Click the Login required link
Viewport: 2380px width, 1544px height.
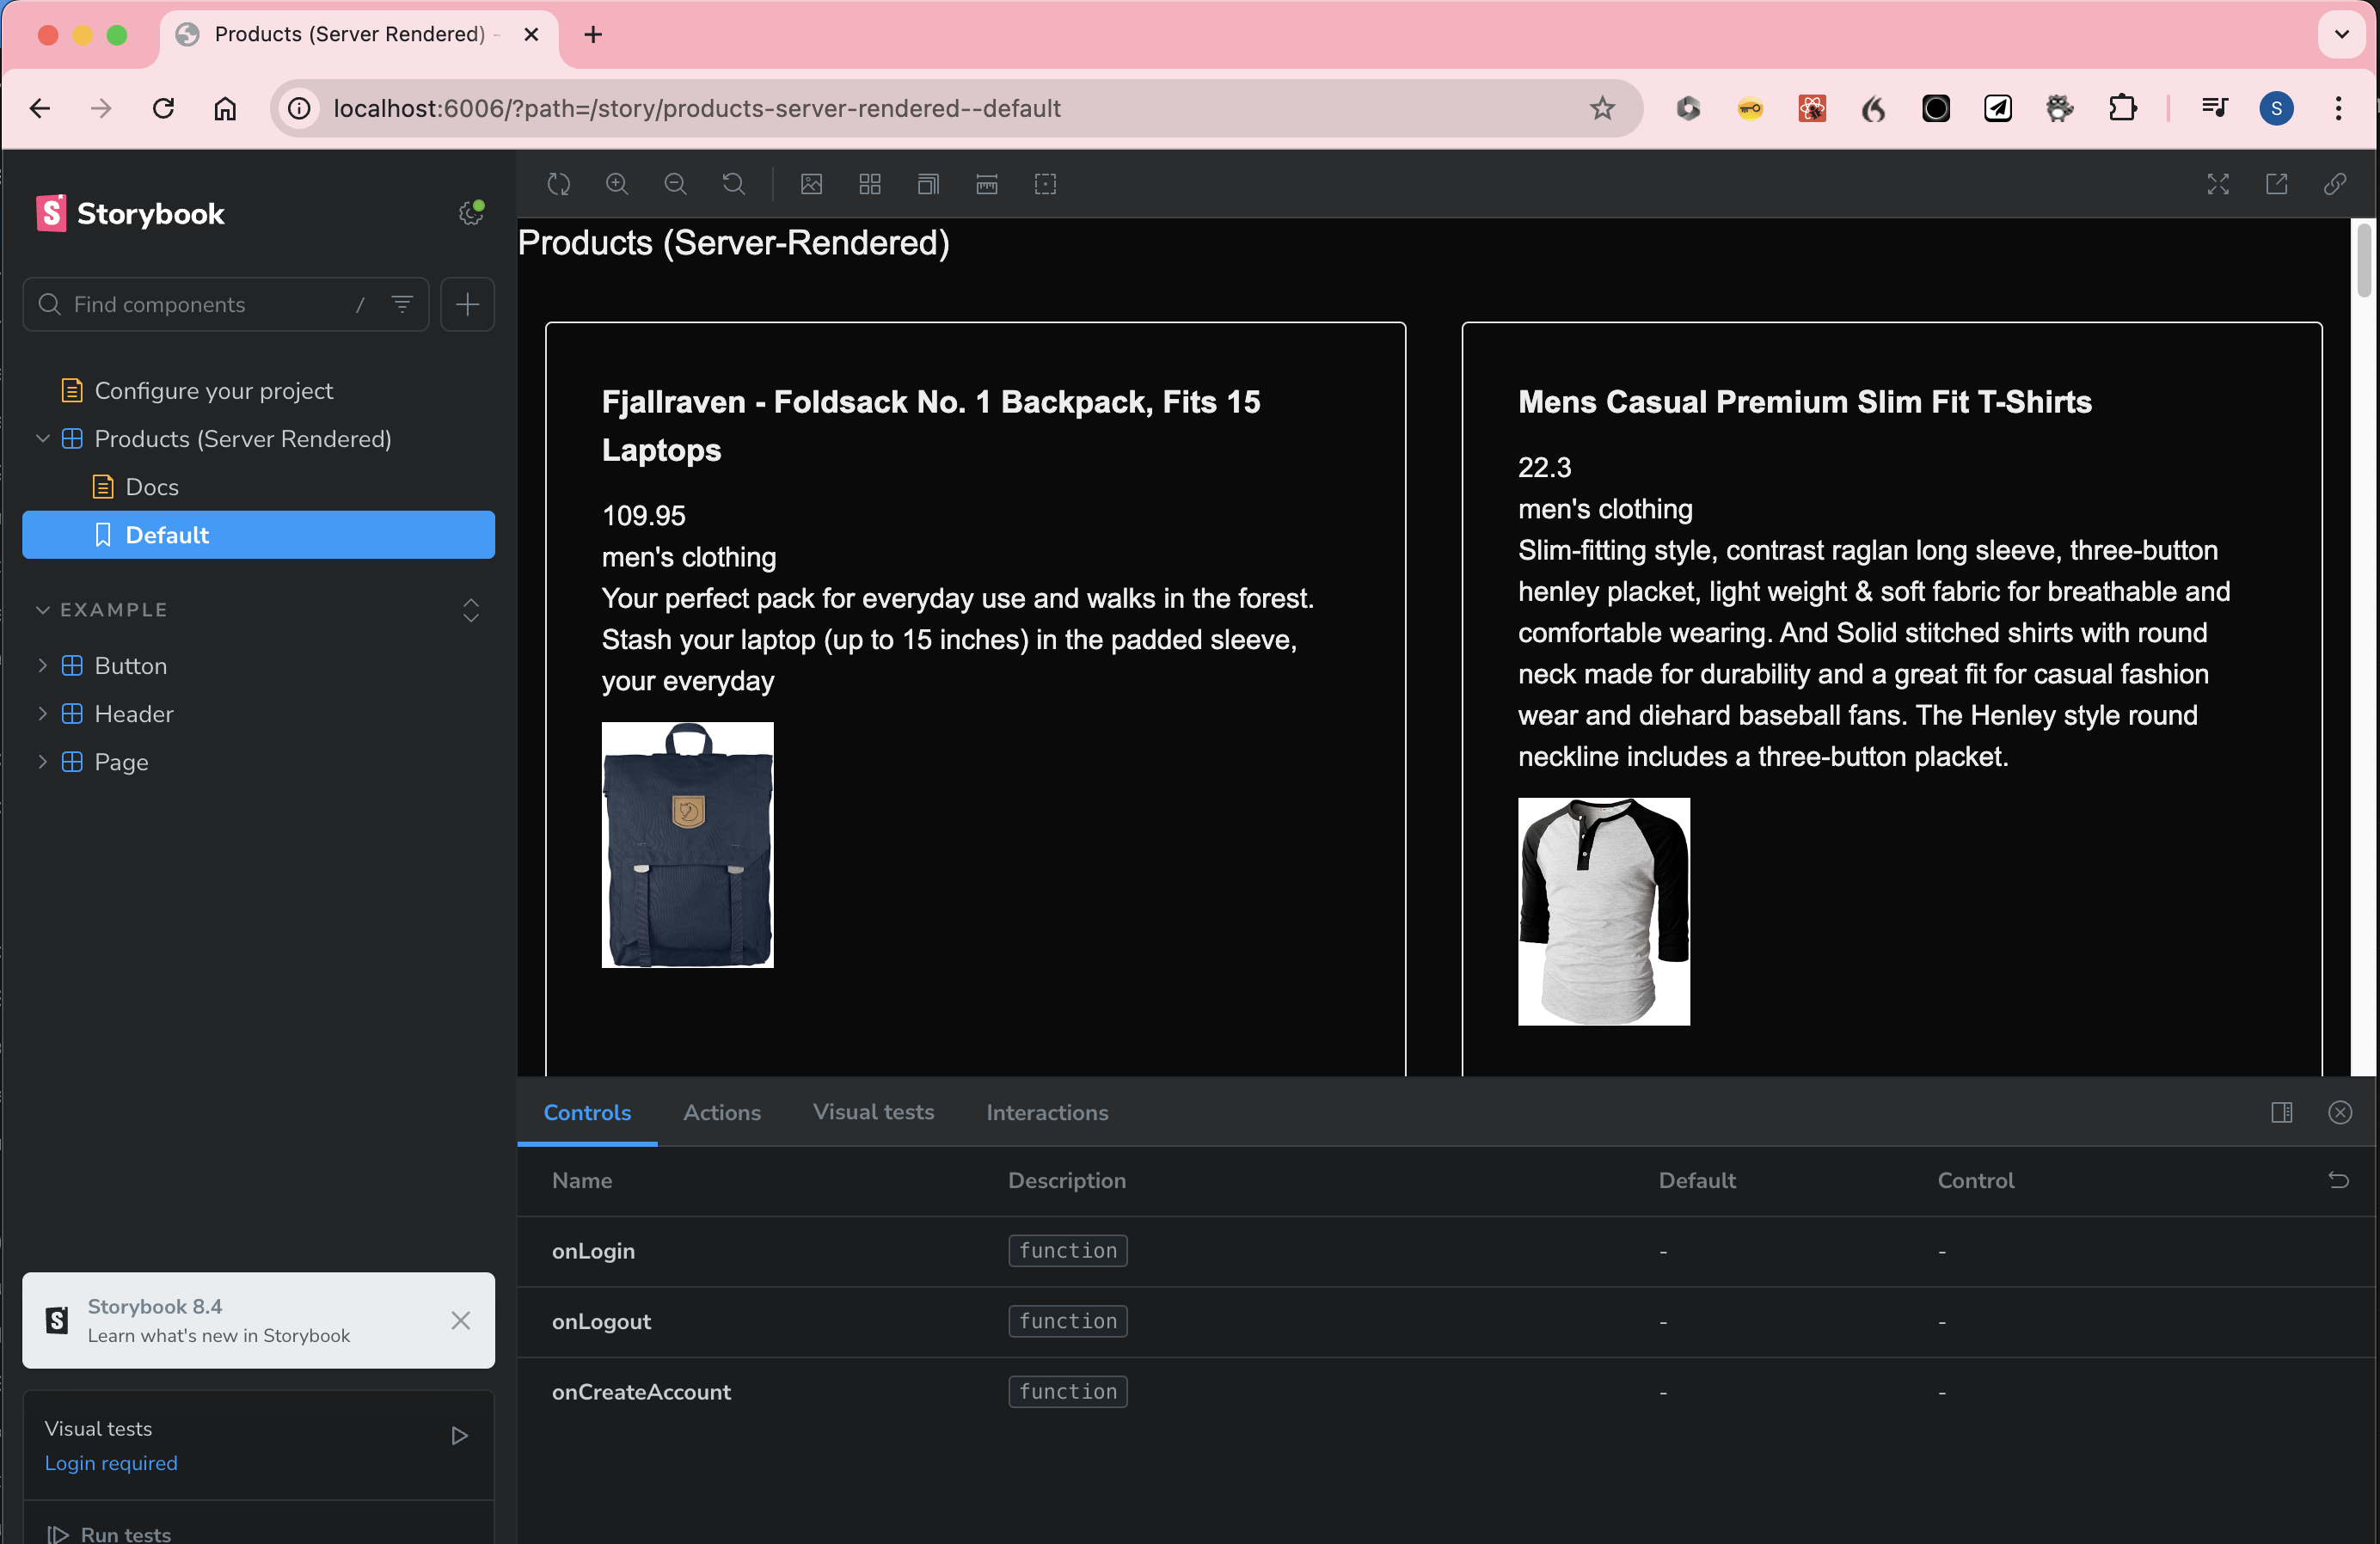click(x=111, y=1463)
